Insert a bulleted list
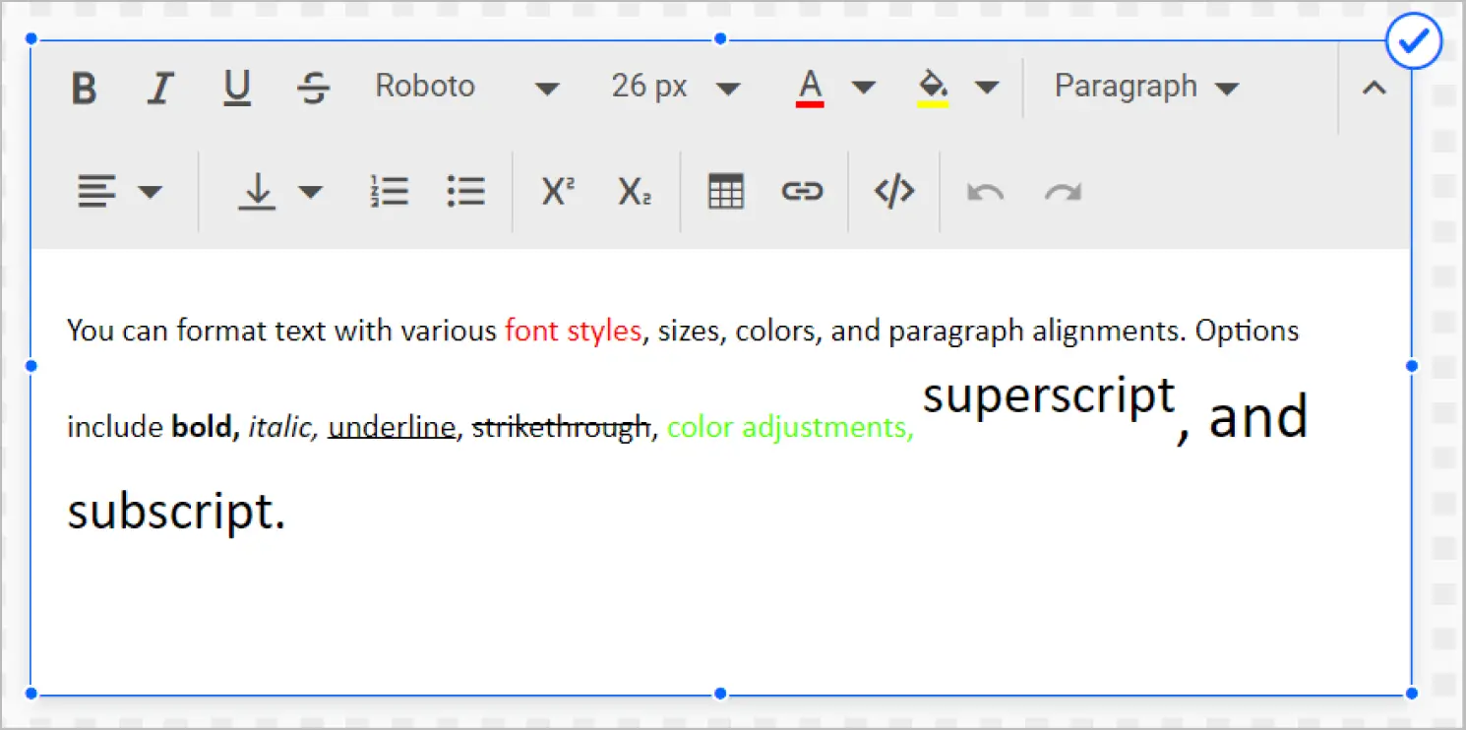 point(465,191)
